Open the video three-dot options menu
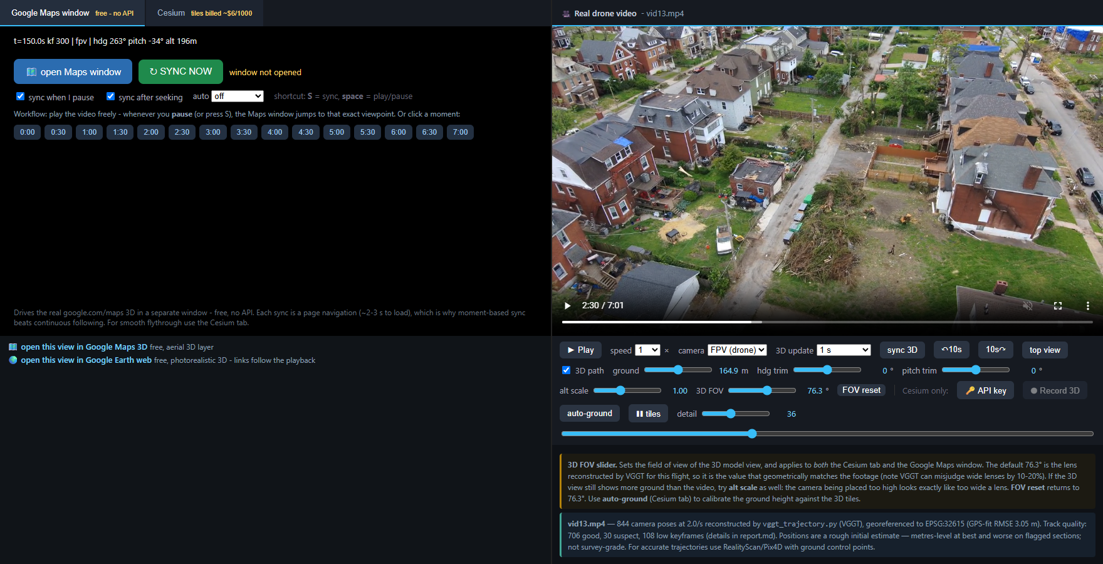The image size is (1103, 564). pyautogui.click(x=1088, y=306)
